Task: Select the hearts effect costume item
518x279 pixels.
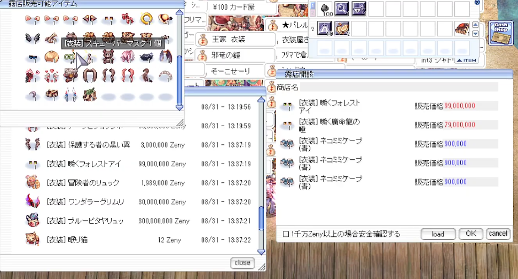Action: point(52,76)
